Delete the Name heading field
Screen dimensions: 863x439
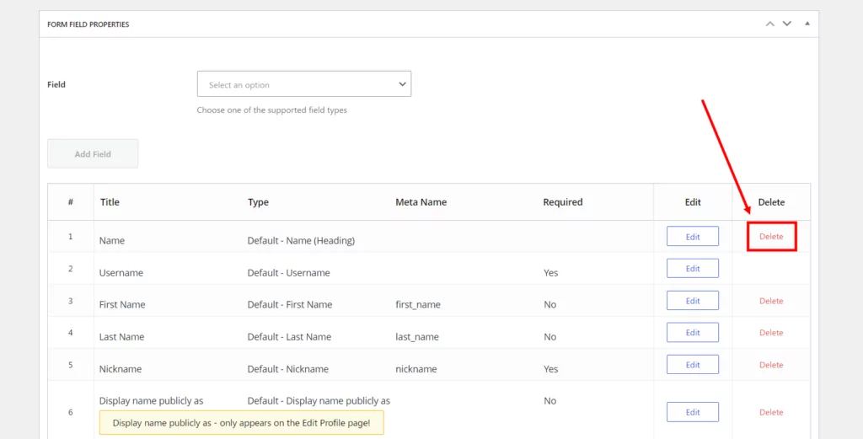tap(771, 237)
